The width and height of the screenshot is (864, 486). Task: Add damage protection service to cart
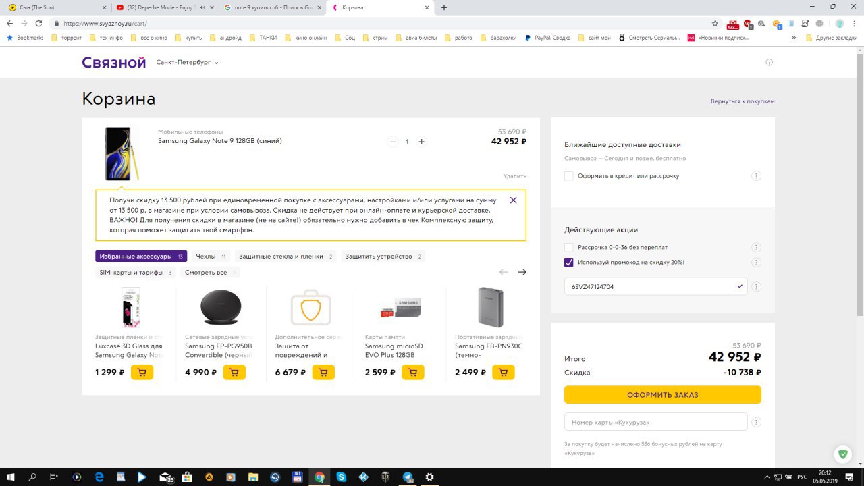click(323, 372)
